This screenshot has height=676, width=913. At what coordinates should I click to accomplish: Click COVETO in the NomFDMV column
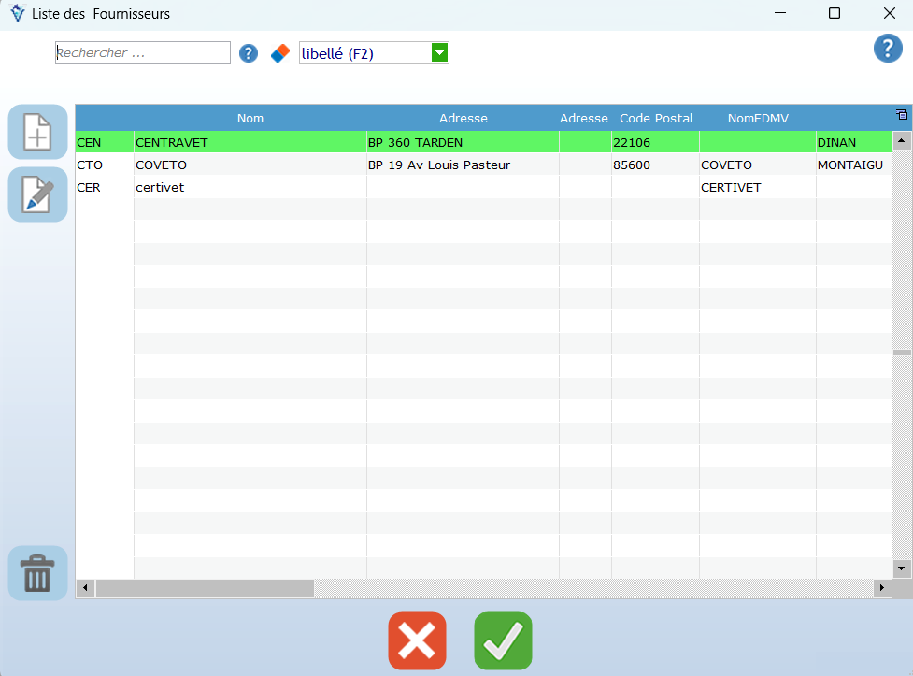[758, 165]
